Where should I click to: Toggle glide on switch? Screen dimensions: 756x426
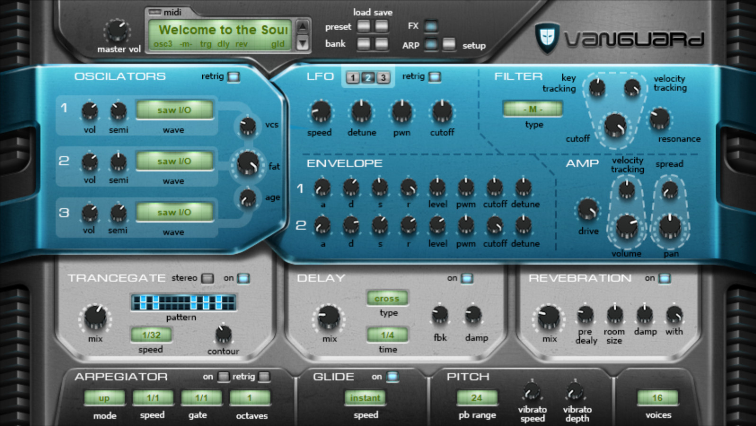pyautogui.click(x=392, y=377)
